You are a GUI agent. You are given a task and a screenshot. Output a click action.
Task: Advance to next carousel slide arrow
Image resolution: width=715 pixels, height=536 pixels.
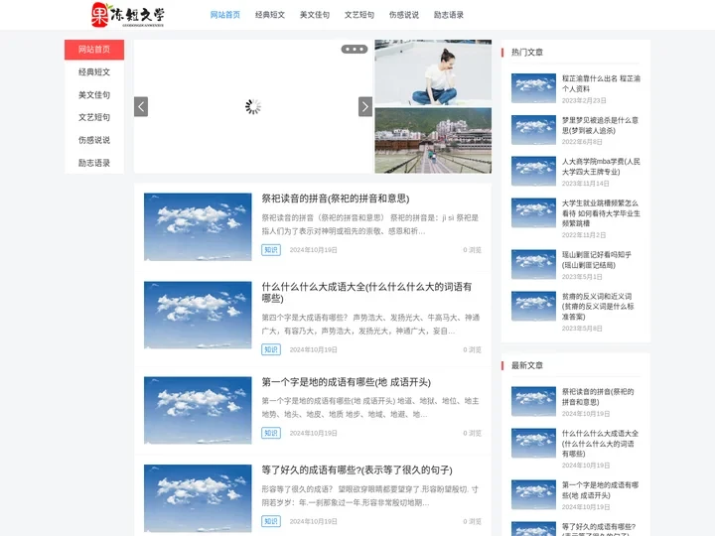pyautogui.click(x=365, y=106)
